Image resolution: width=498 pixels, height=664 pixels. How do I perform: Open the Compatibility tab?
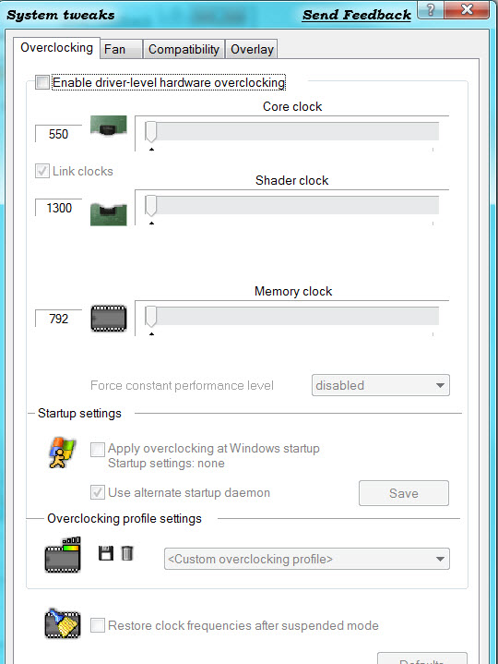point(184,49)
